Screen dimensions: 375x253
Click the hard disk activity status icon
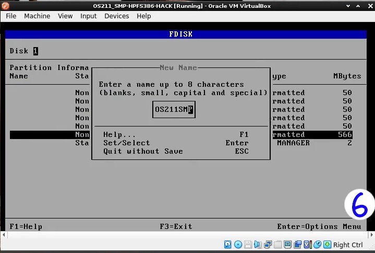(227, 245)
